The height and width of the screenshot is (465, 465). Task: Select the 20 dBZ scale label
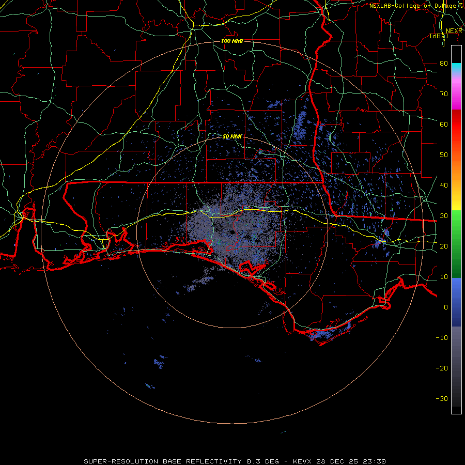coord(444,246)
